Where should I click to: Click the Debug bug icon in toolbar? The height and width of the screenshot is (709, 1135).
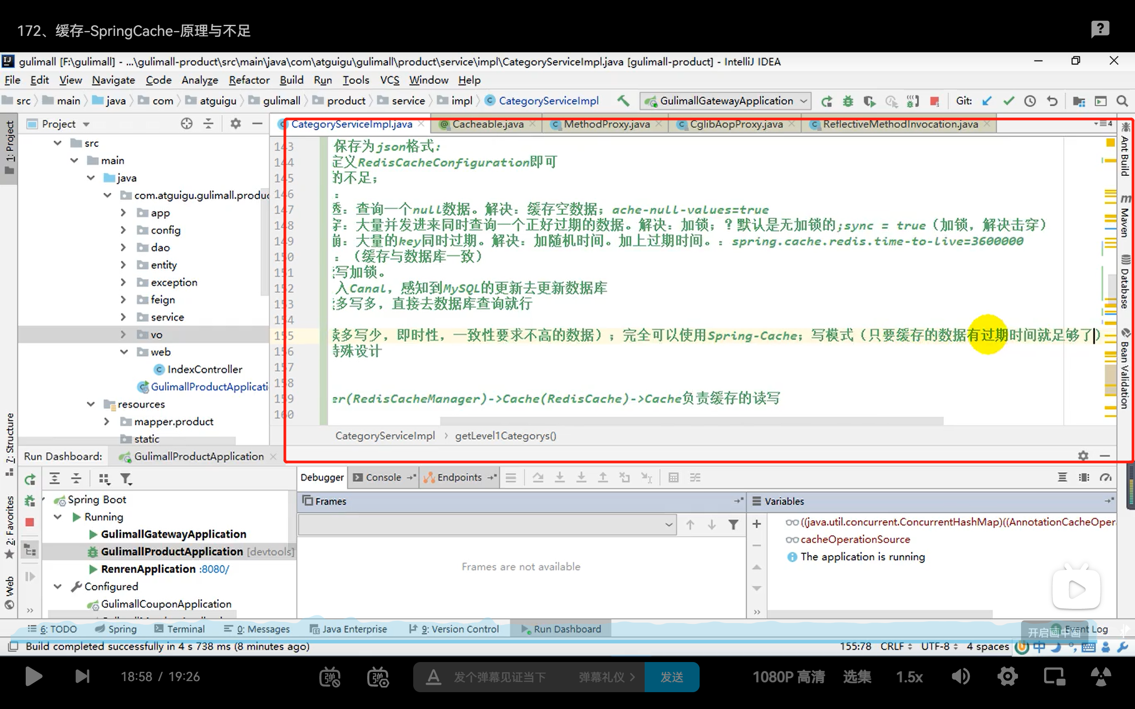click(x=848, y=101)
